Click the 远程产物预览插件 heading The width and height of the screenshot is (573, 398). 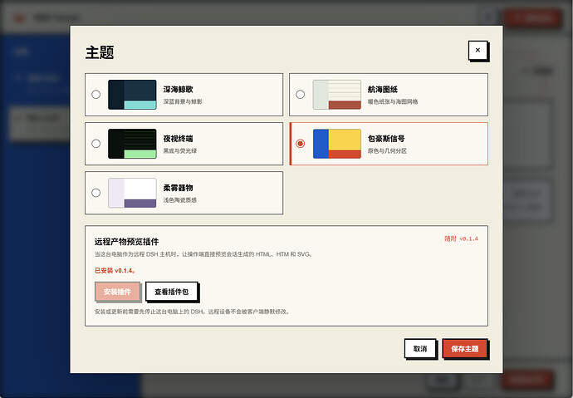(x=126, y=242)
